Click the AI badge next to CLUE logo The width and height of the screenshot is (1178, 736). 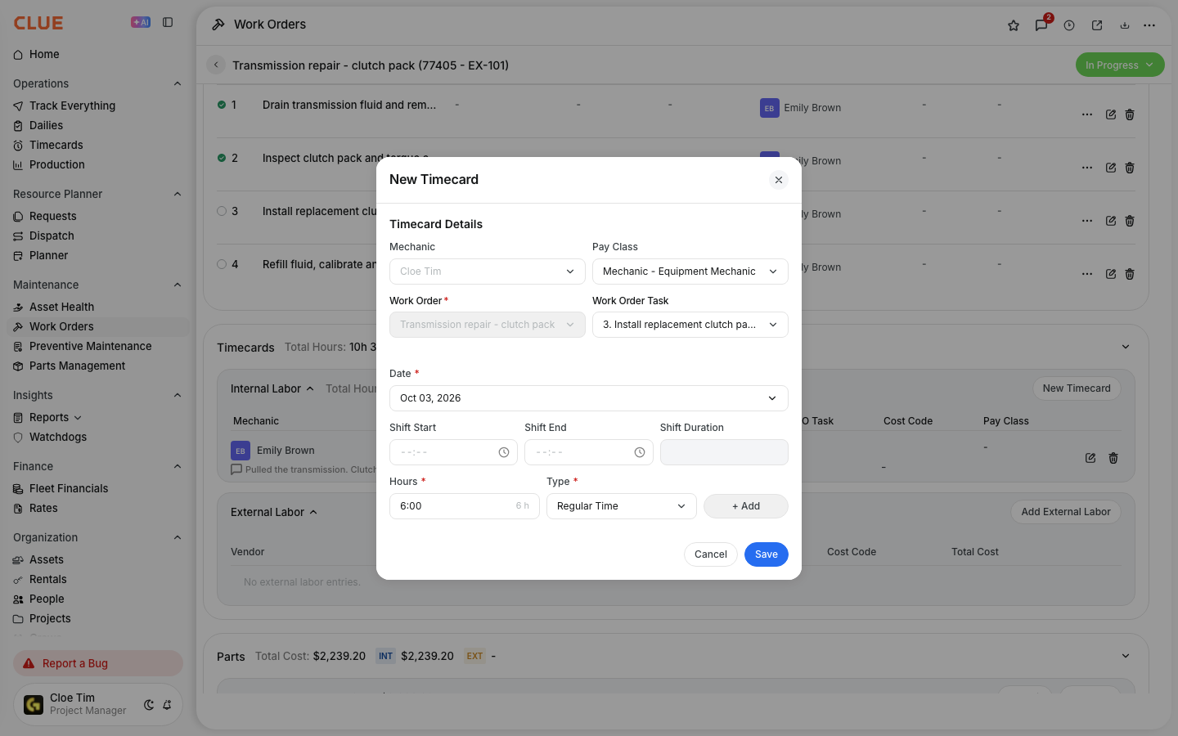(x=141, y=23)
